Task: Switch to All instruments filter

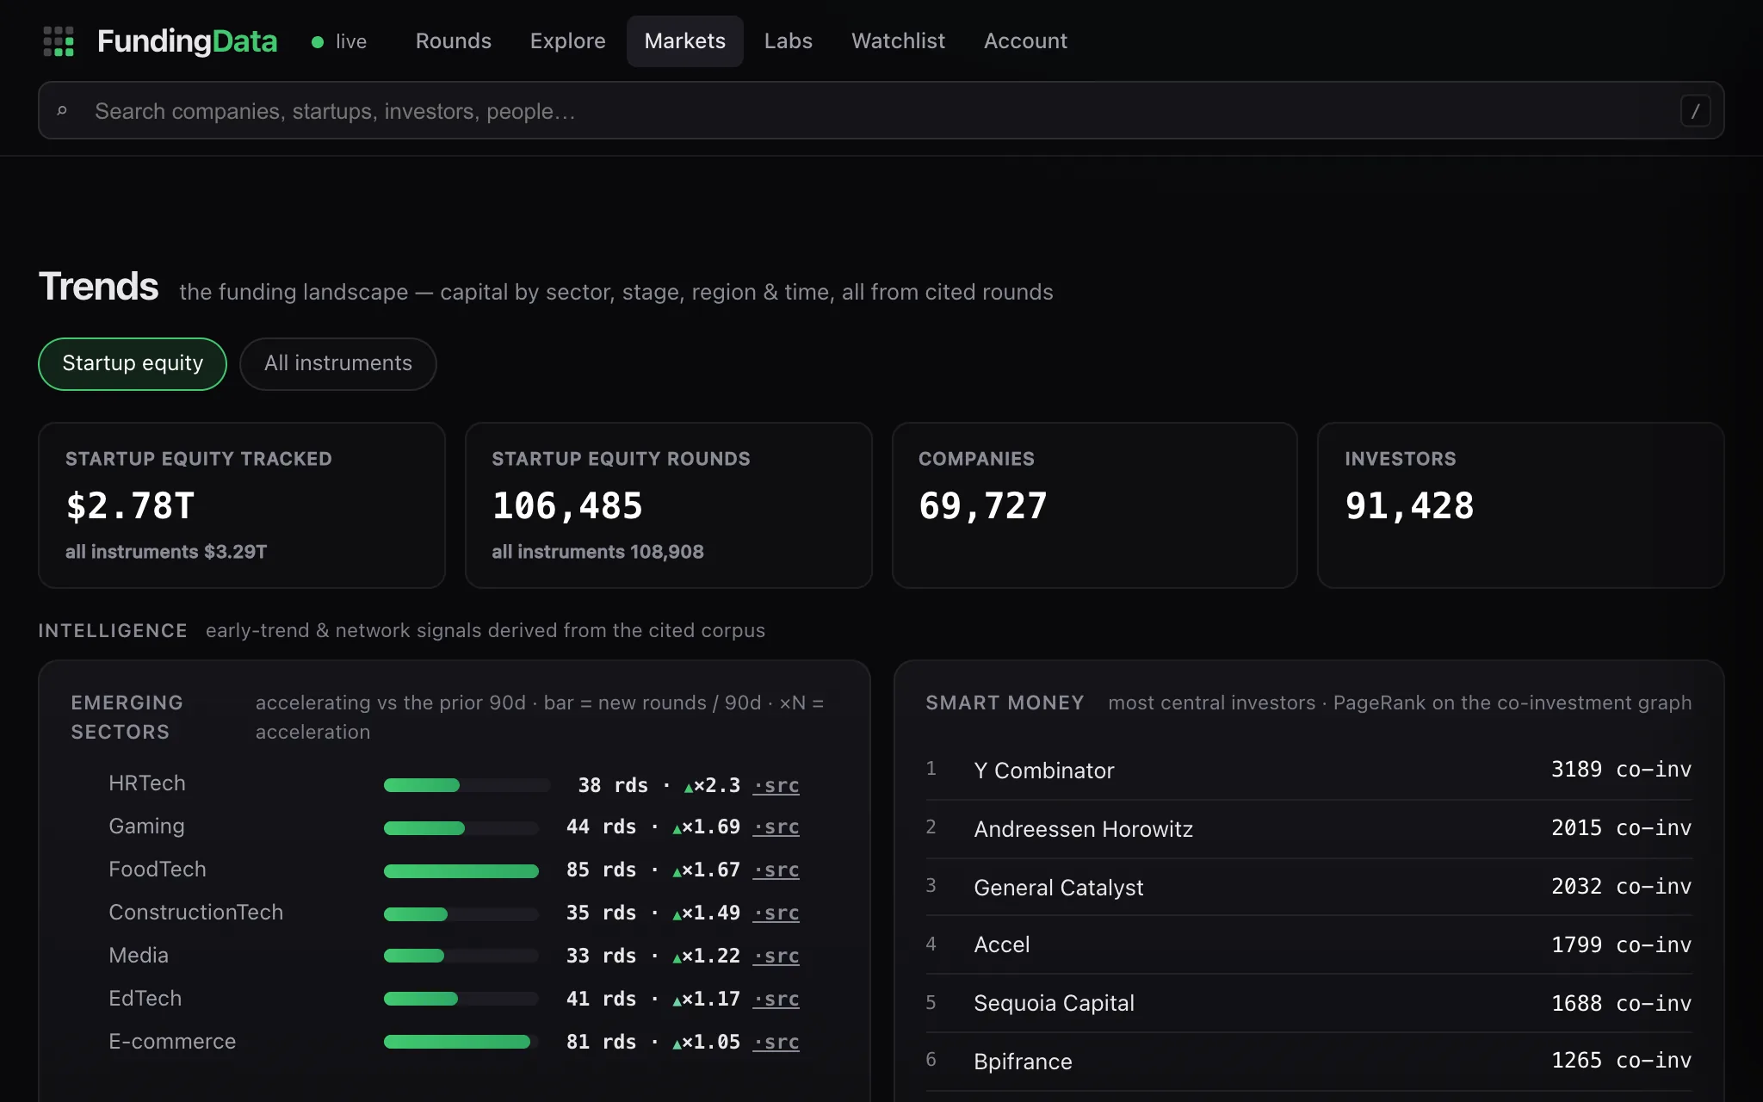Action: pos(338,363)
